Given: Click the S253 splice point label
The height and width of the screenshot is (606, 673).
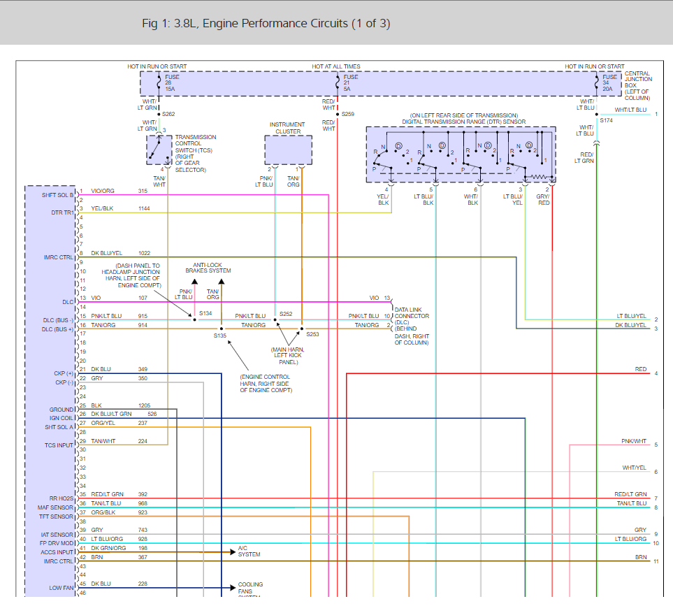Looking at the screenshot, I should pyautogui.click(x=312, y=334).
